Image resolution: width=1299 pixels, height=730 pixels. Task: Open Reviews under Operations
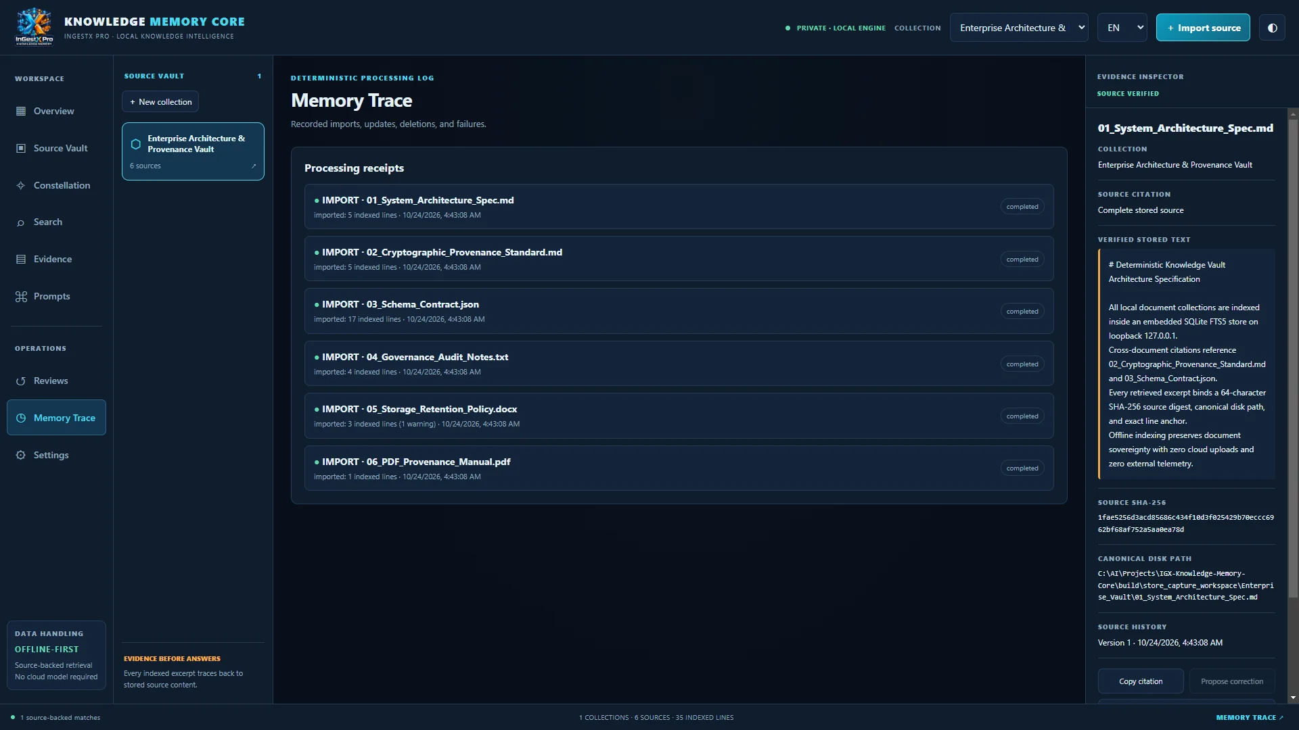56,381
